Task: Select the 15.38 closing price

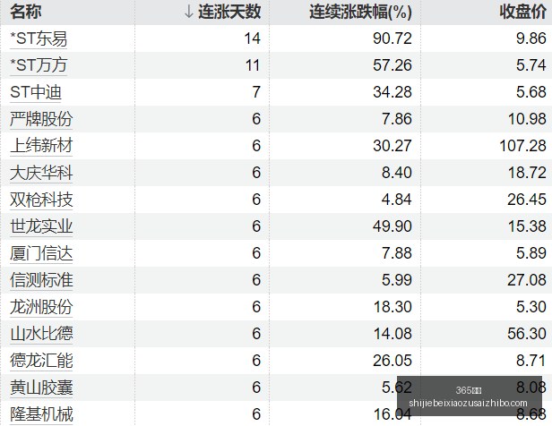Action: pyautogui.click(x=527, y=226)
